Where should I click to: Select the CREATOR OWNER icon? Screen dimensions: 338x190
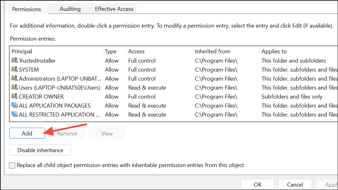click(x=15, y=97)
